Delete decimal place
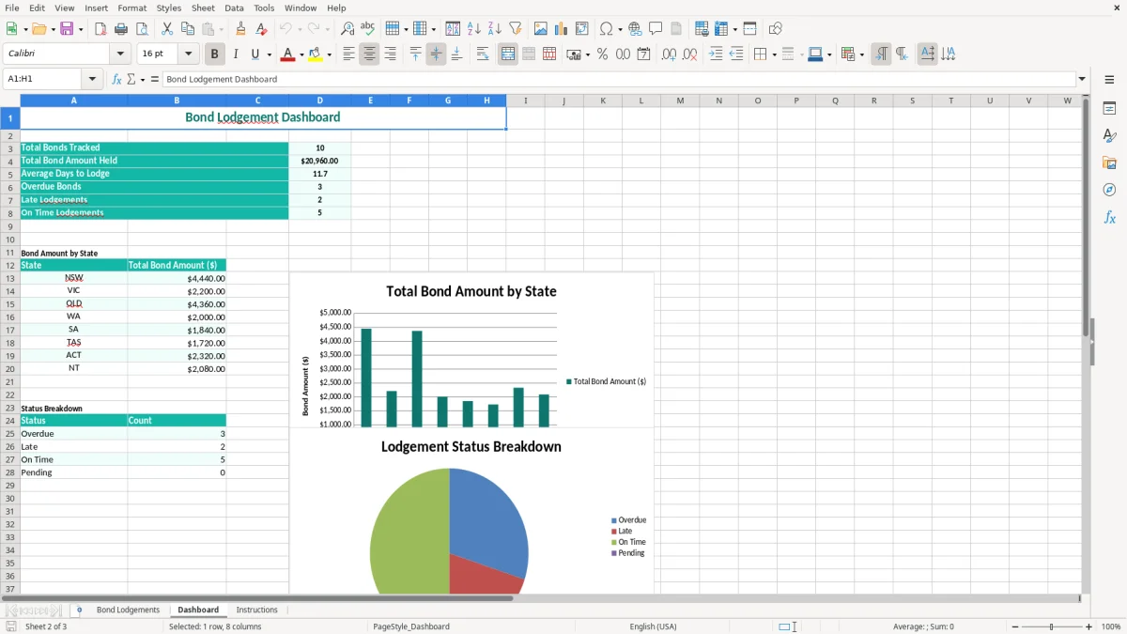Image resolution: width=1127 pixels, height=634 pixels. pos(690,54)
